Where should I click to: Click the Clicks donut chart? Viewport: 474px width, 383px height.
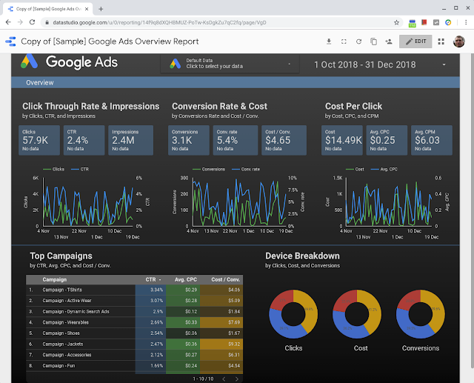(x=293, y=314)
